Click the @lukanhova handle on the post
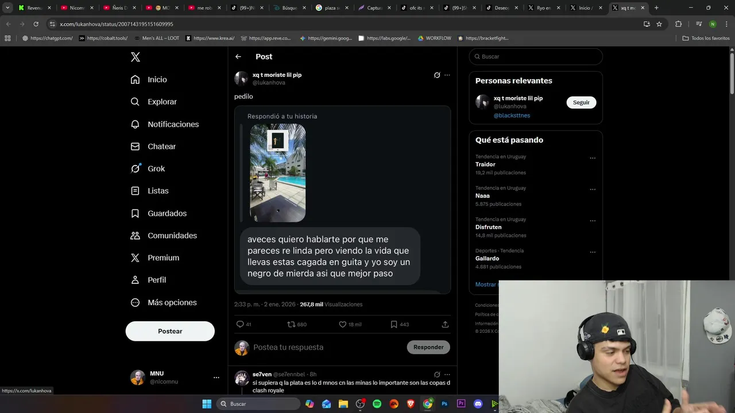735x413 pixels. pyautogui.click(x=269, y=83)
